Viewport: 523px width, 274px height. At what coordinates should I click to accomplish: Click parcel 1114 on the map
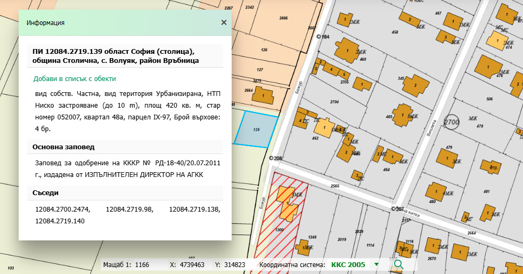click(x=370, y=245)
